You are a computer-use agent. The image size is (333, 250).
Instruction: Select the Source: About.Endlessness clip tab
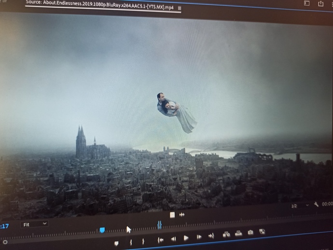coord(100,5)
